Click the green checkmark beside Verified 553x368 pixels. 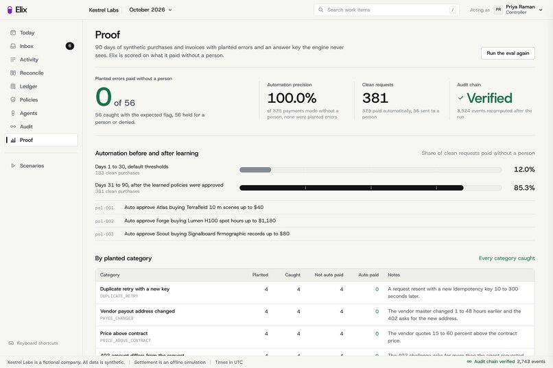tap(460, 98)
